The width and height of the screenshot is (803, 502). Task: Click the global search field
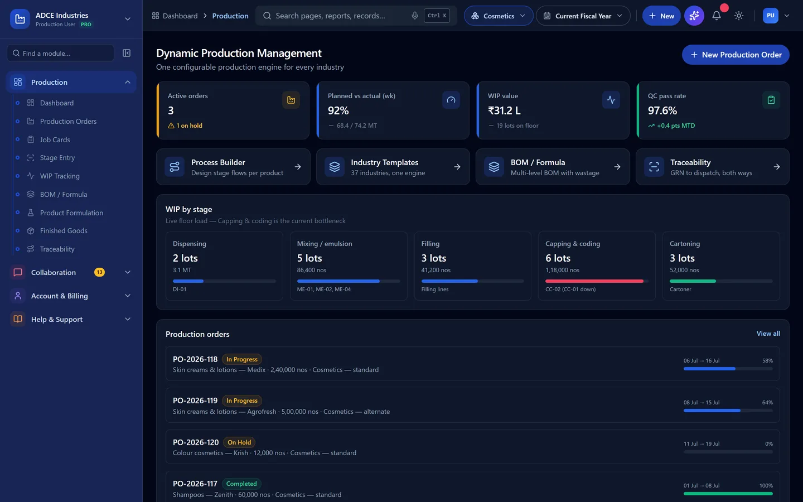pos(356,16)
